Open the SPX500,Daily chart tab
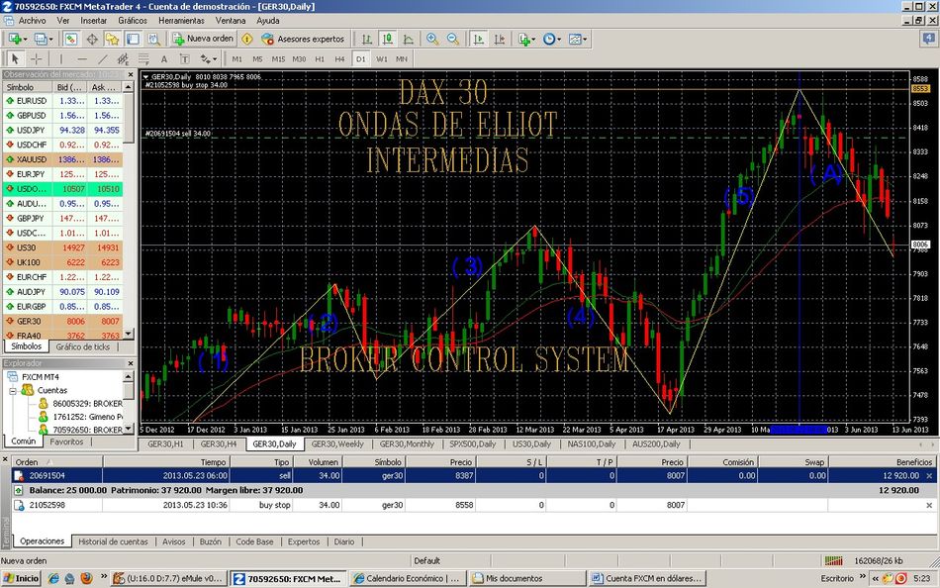This screenshot has height=588, width=940. (472, 444)
